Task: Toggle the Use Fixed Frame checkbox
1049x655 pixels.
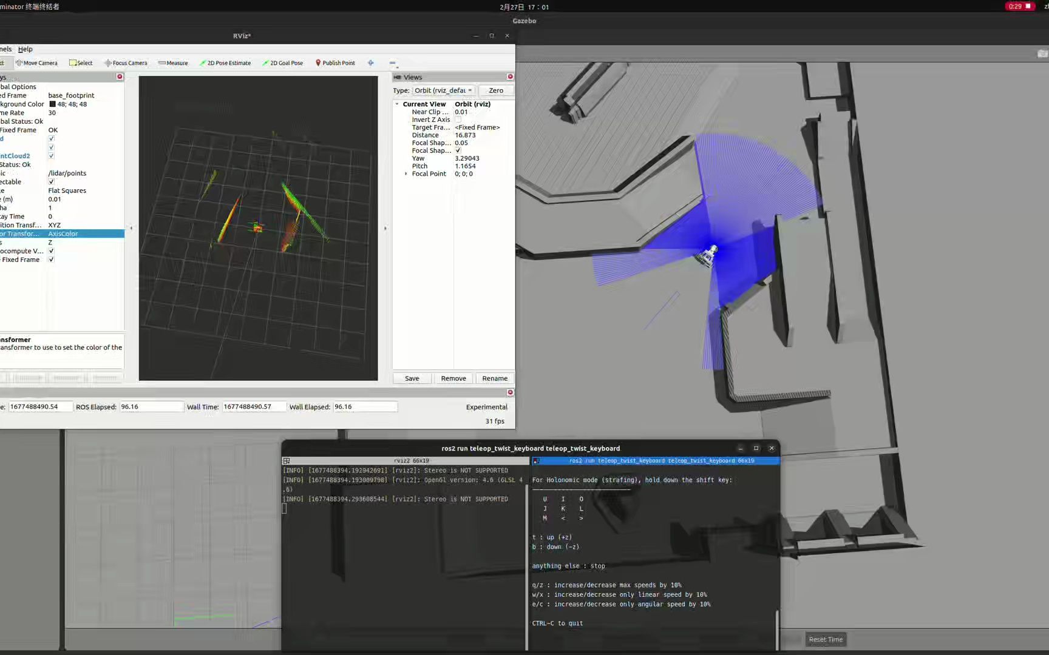Action: pyautogui.click(x=52, y=260)
